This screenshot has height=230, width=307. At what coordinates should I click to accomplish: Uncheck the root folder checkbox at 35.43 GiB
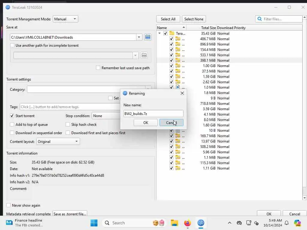[165, 33]
